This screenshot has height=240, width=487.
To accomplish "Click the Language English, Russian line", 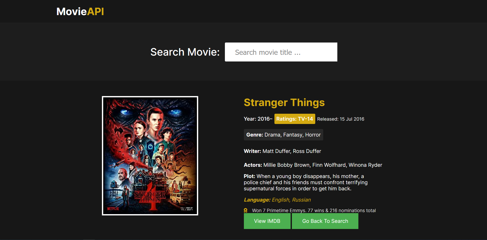I will point(277,200).
